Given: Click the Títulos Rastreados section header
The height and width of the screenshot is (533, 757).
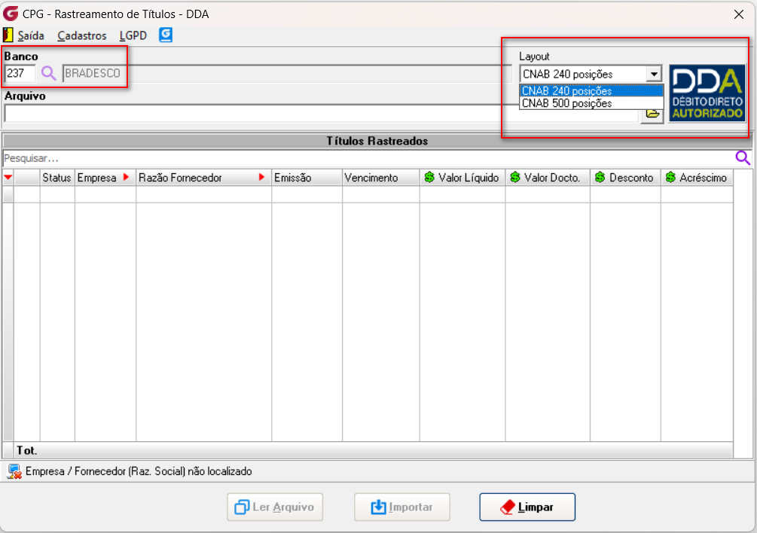Looking at the screenshot, I should 377,141.
